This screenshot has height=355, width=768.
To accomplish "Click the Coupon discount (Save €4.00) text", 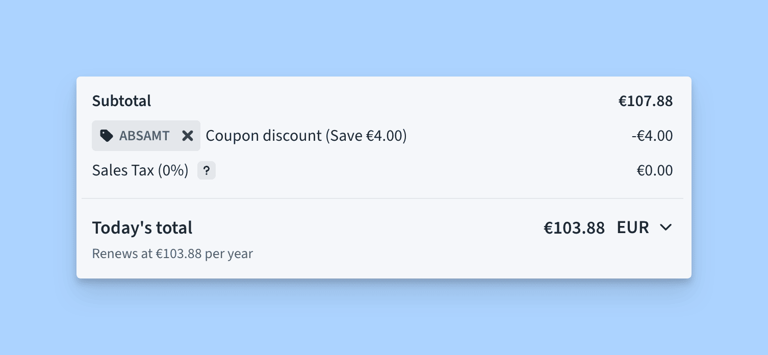I will (306, 136).
